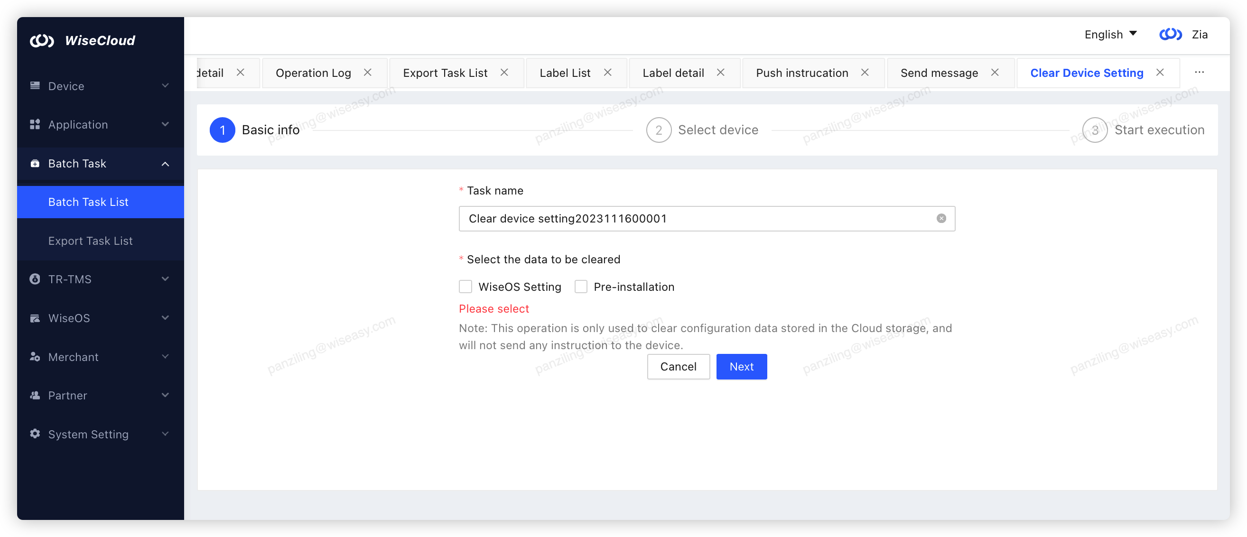The height and width of the screenshot is (537, 1247).
Task: Check the Pre-installation option
Action: 581,287
